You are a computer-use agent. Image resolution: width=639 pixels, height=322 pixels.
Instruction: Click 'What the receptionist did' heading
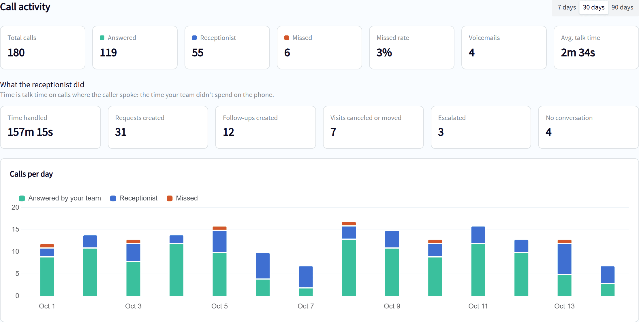coord(42,85)
